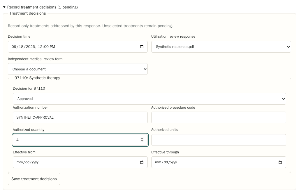The image size is (299, 194).
Task: Increase Authorized quantity with up arrow
Action: pos(142,138)
